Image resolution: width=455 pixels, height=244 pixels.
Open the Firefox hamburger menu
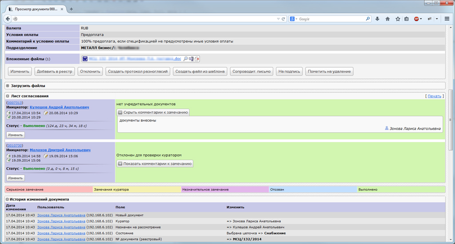pyautogui.click(x=447, y=19)
